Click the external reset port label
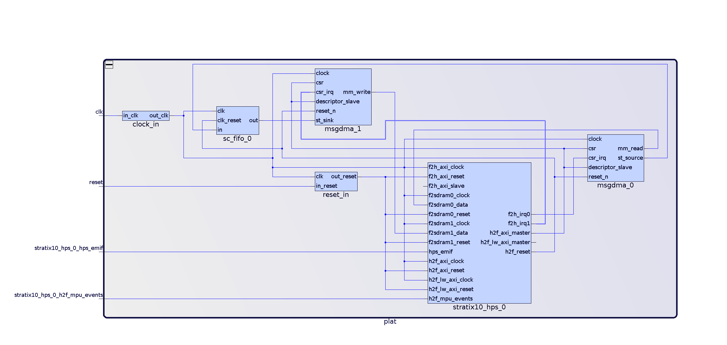The height and width of the screenshot is (345, 727). [96, 182]
